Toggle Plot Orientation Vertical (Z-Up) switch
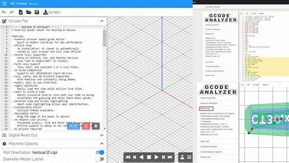 [100, 152]
